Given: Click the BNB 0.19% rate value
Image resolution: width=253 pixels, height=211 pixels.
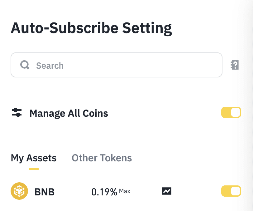Looking at the screenshot, I should click(104, 192).
